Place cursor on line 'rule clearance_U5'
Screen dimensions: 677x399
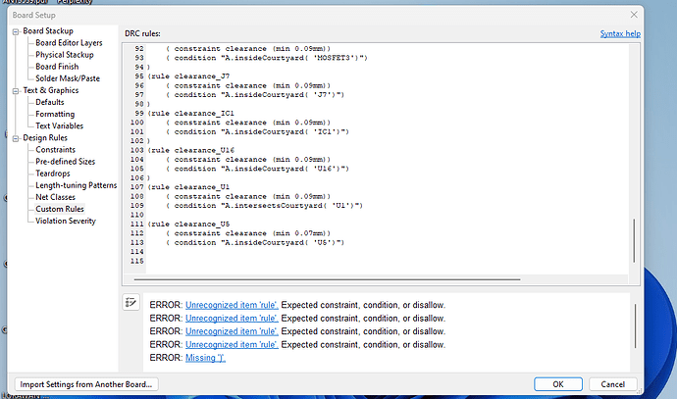click(188, 224)
